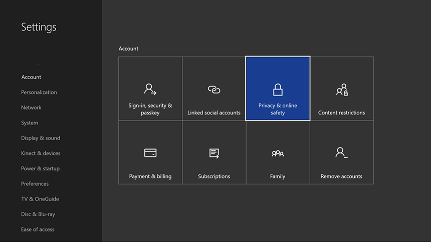The width and height of the screenshot is (431, 242).
Task: Choose Display & sound in sidebar
Action: pos(41,138)
